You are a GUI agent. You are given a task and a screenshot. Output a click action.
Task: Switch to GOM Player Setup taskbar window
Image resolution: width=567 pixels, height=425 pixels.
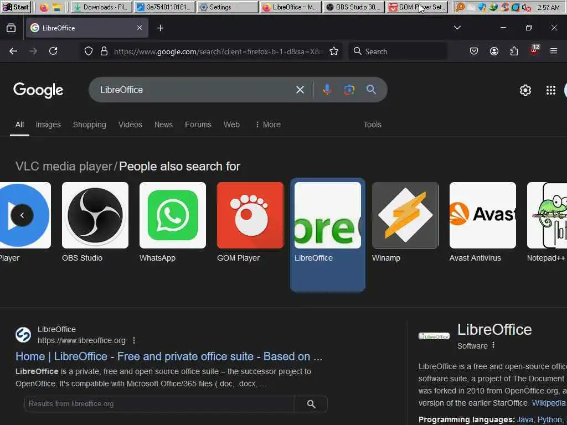coord(417,7)
